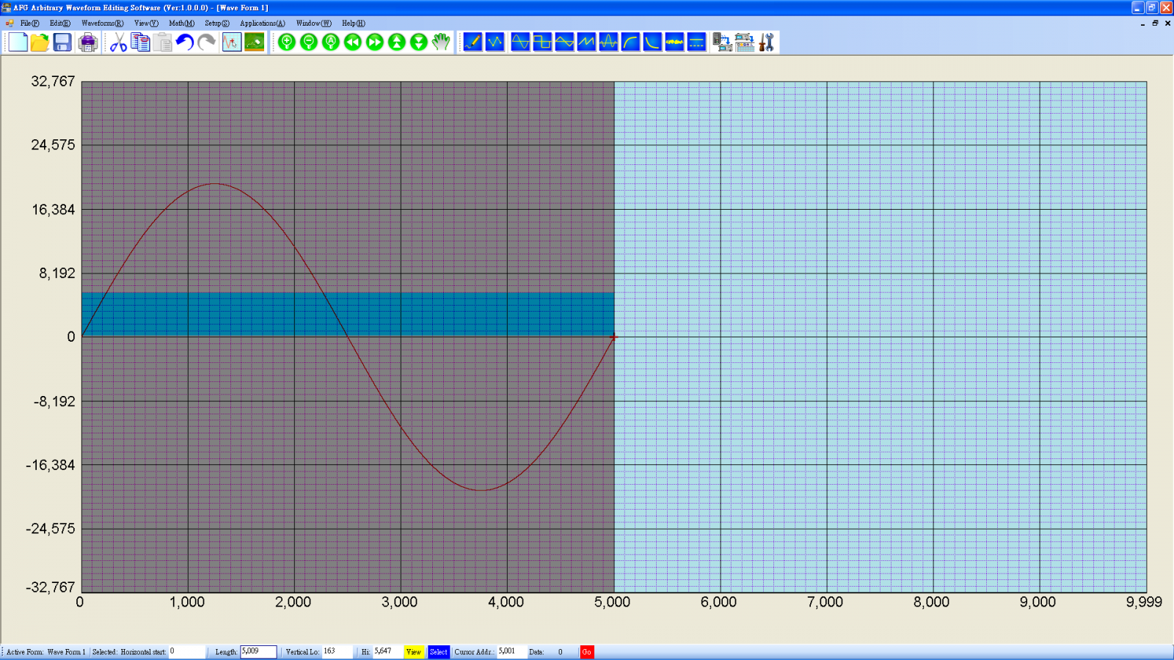Image resolution: width=1174 pixels, height=660 pixels.
Task: Click the green zoom in icon
Action: [x=287, y=43]
